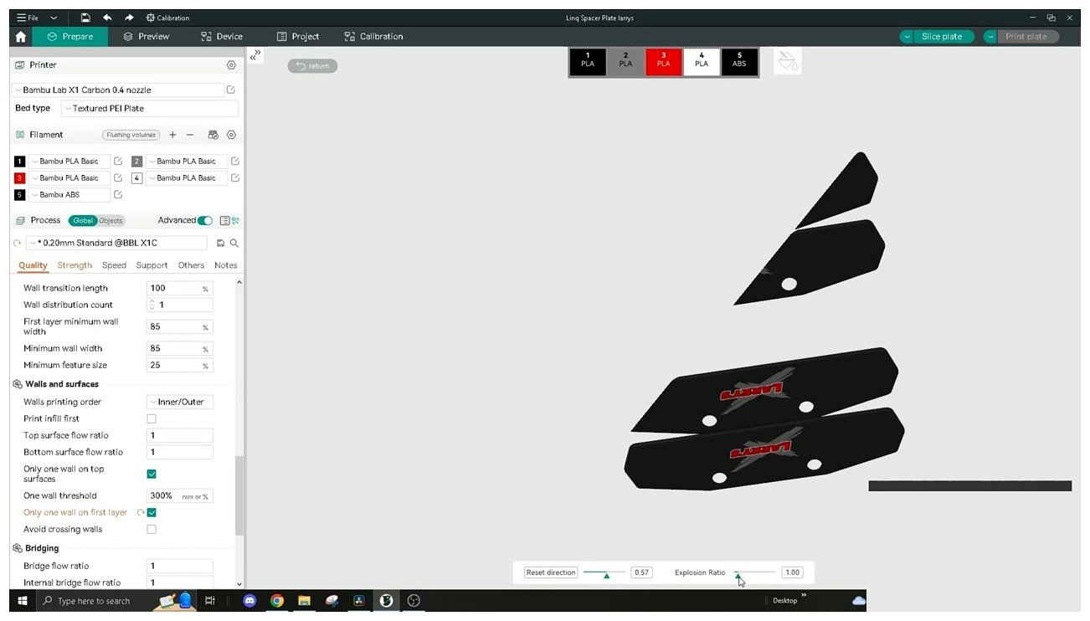Switch to the Device tab
Screen dimensions: 1090x621
(222, 37)
